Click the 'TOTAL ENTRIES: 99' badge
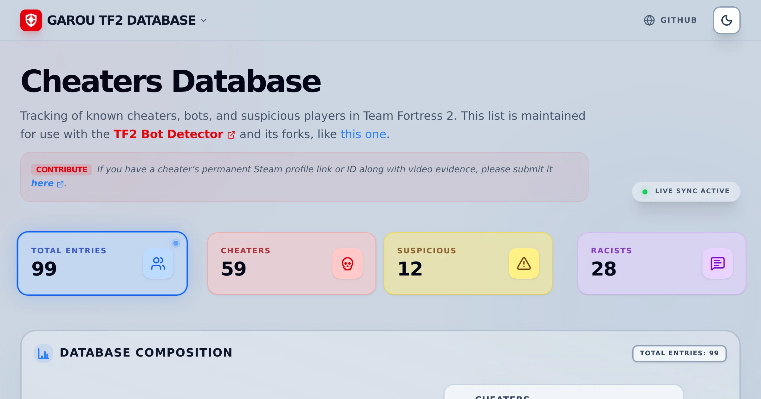This screenshot has height=399, width=761. [x=679, y=353]
